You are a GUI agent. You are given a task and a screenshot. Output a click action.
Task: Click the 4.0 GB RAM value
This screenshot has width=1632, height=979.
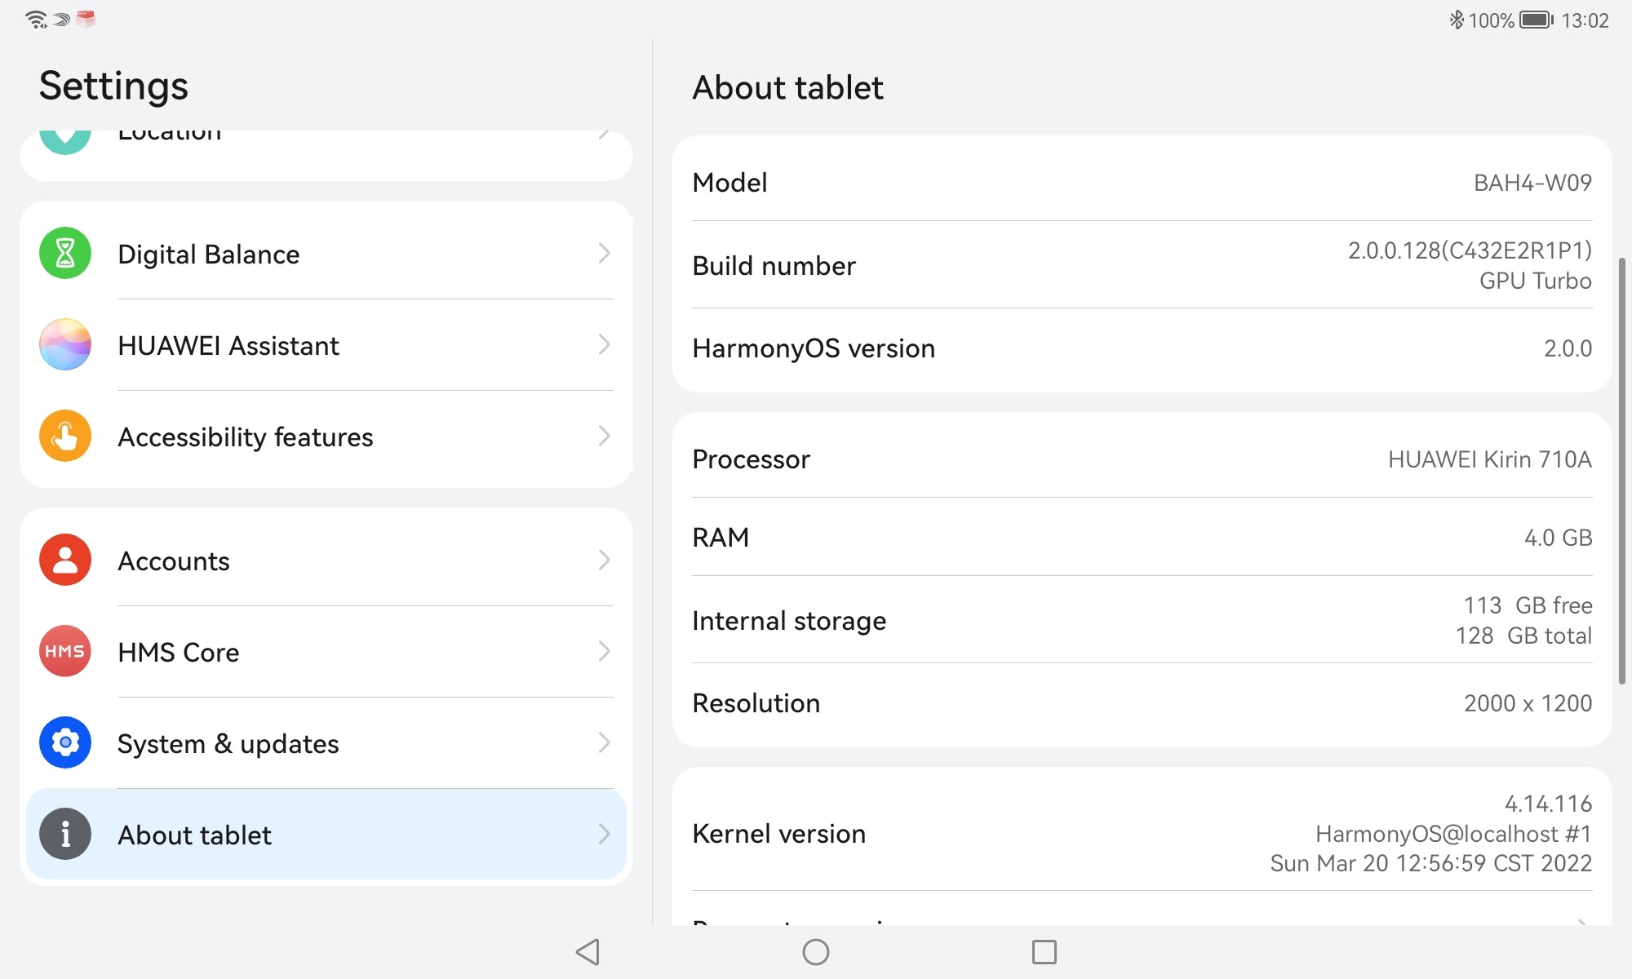[1558, 538]
